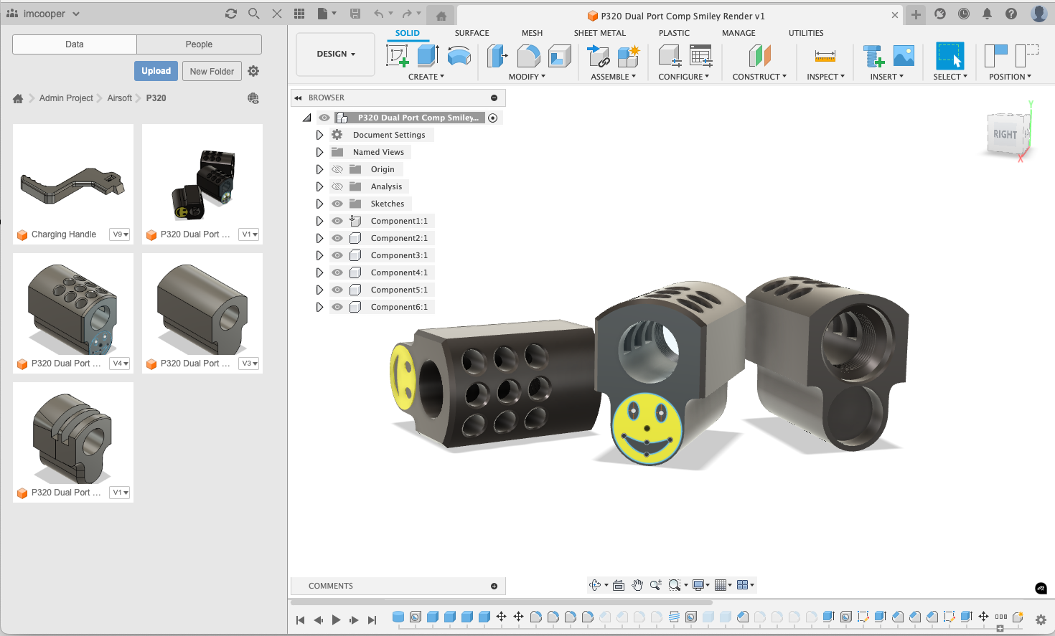This screenshot has width=1055, height=636.
Task: Hide Component2:1 using its eye icon
Action: (x=337, y=238)
